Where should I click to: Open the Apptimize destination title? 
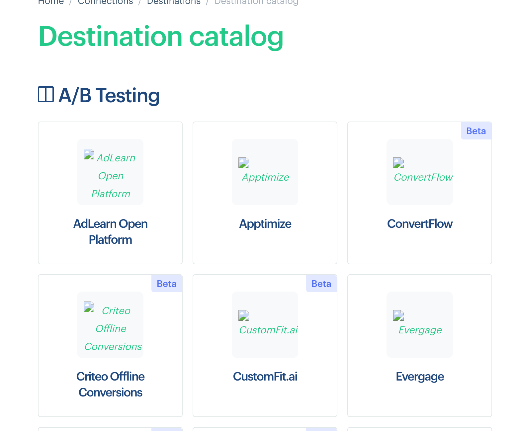[x=265, y=224]
